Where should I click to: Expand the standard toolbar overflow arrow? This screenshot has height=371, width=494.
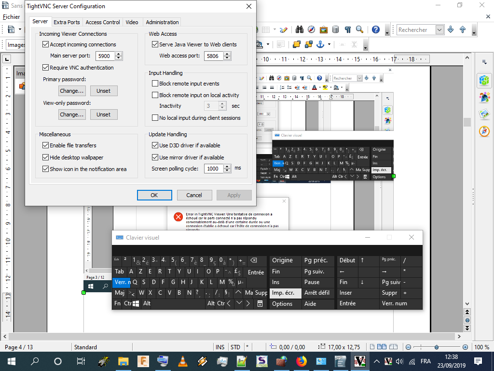[x=387, y=30]
